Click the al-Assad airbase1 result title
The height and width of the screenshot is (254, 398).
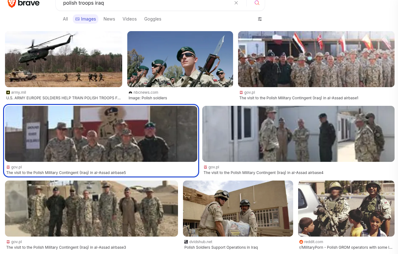point(299,98)
